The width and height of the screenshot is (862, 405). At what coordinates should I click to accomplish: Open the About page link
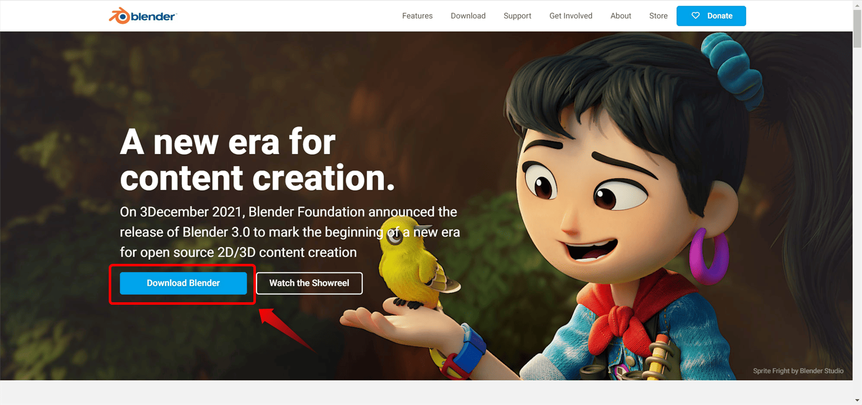point(621,16)
